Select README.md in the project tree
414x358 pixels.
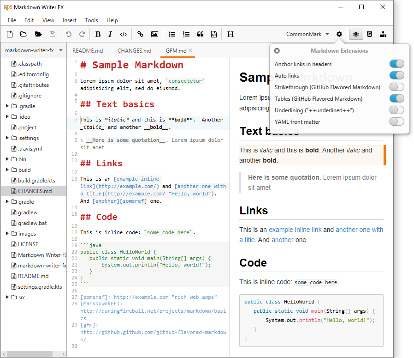[33, 276]
